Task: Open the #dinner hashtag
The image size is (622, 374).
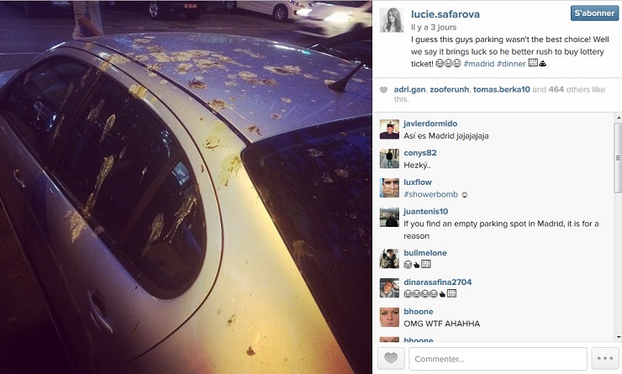Action: click(511, 64)
